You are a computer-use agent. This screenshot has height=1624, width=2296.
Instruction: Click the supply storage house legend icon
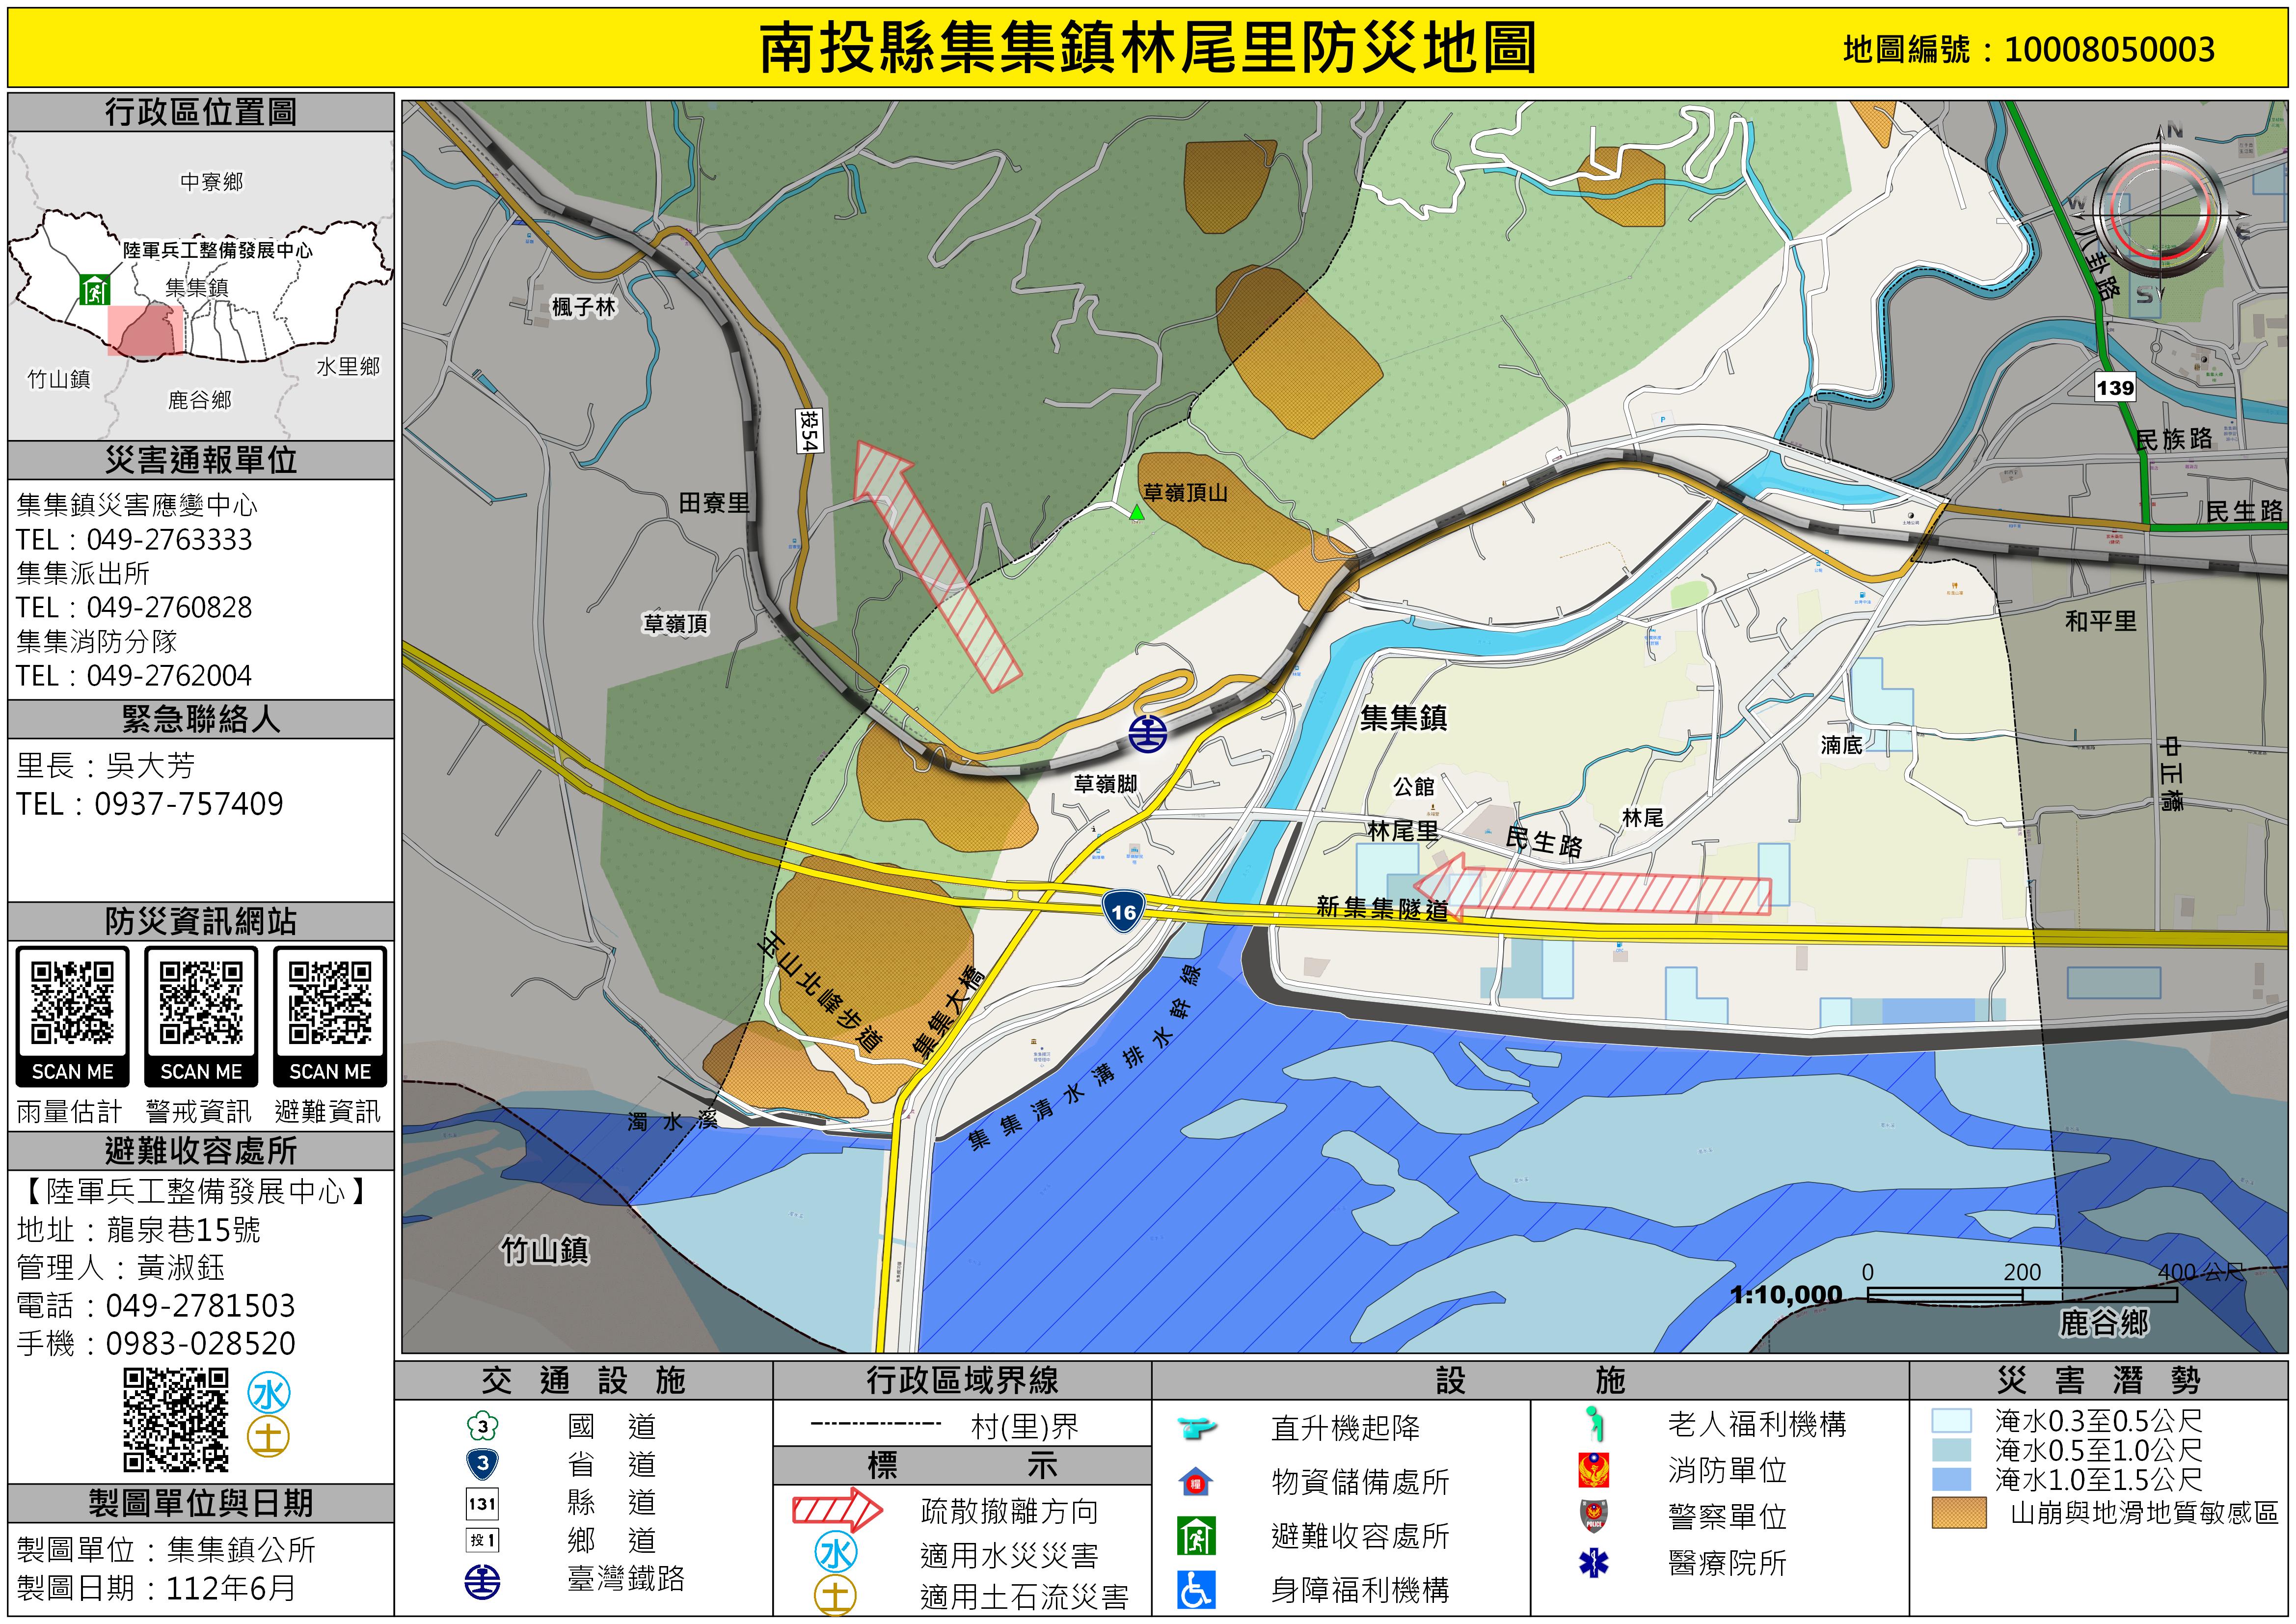(x=1196, y=1481)
